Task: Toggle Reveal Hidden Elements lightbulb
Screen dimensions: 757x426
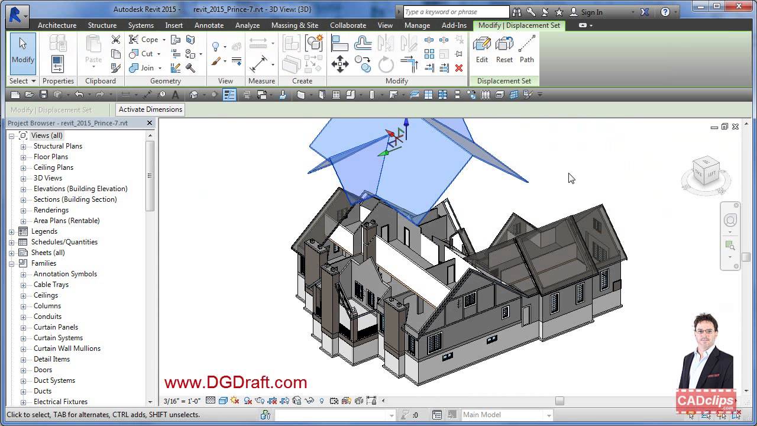Action: [x=321, y=401]
